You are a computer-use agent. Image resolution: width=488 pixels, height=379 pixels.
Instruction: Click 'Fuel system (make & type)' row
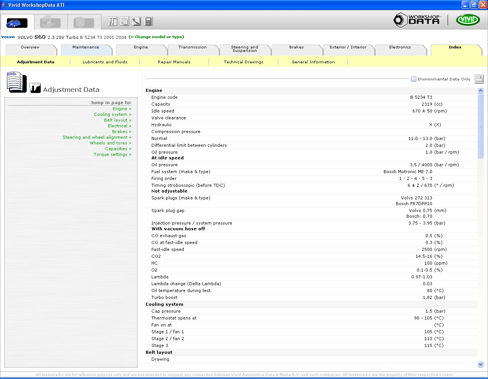pyautogui.click(x=311, y=172)
